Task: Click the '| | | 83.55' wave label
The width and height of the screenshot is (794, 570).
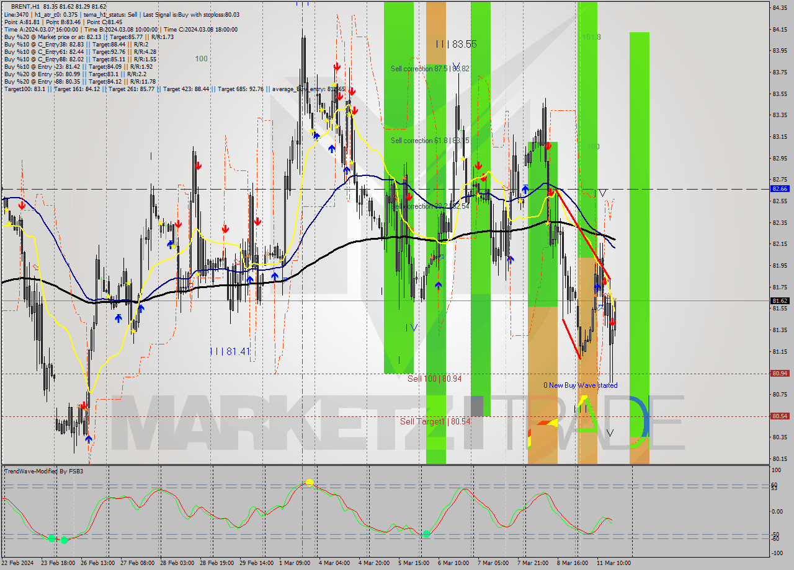Action: [456, 44]
